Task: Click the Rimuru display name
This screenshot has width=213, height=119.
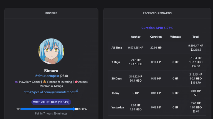Action: click(x=51, y=71)
